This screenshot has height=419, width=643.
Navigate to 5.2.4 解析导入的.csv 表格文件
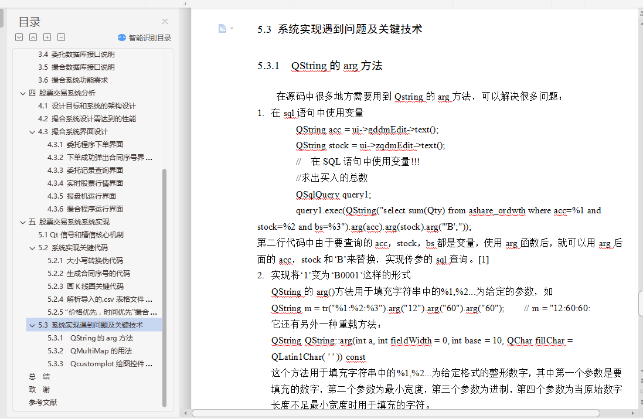point(100,299)
